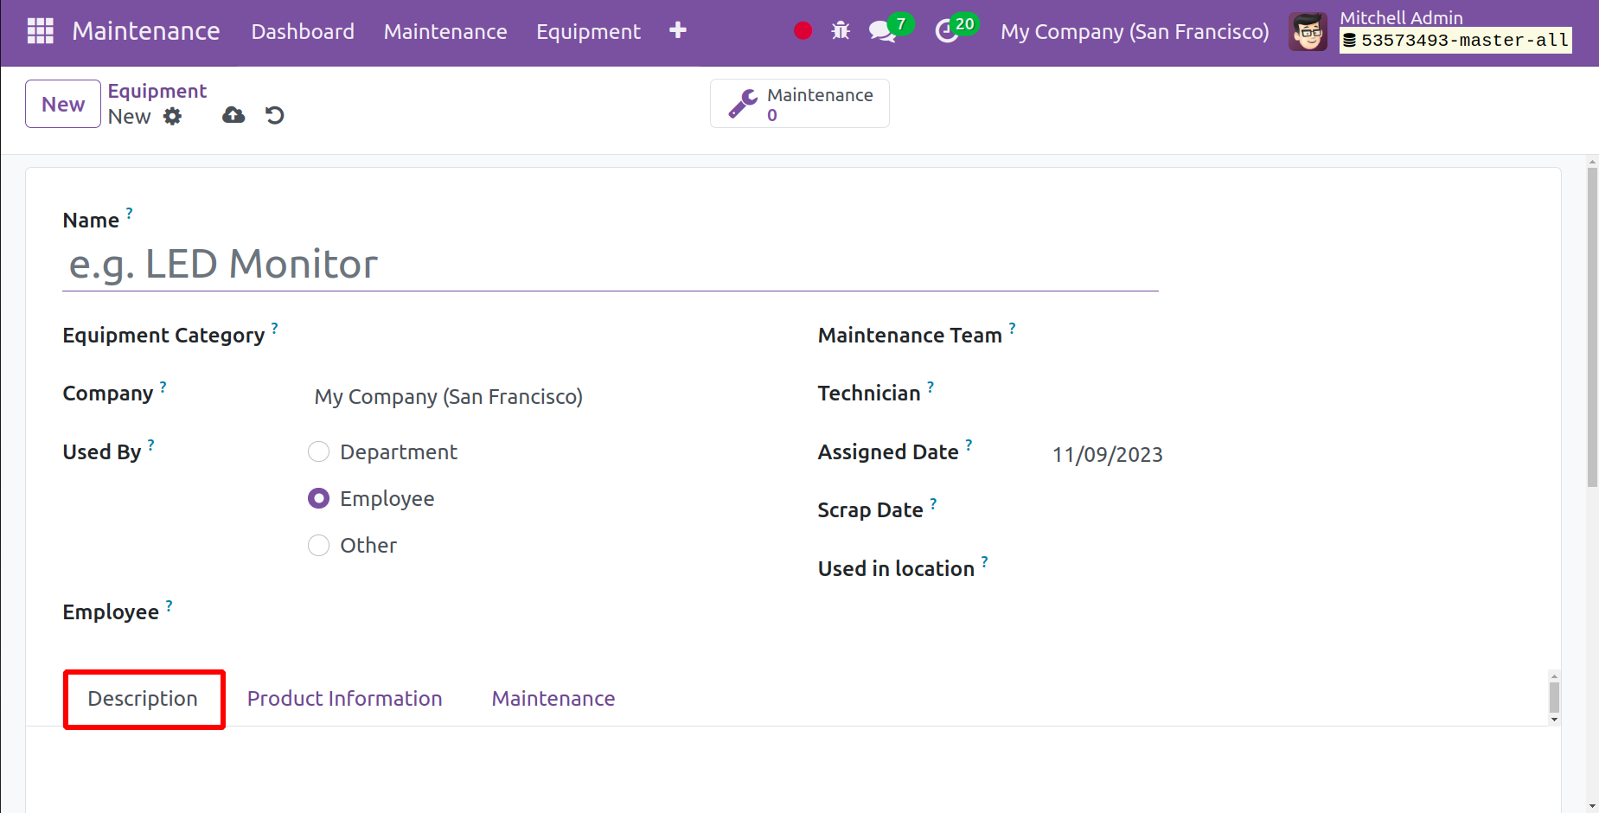This screenshot has width=1599, height=813.
Task: Open company switcher My Company (San Francisco)
Action: click(1135, 32)
